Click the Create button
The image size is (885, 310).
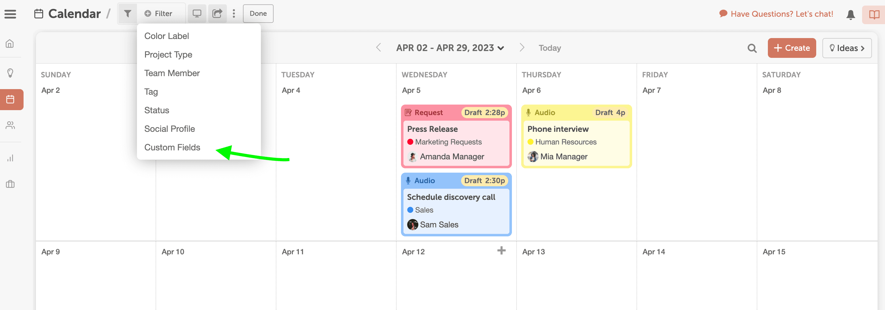click(791, 48)
